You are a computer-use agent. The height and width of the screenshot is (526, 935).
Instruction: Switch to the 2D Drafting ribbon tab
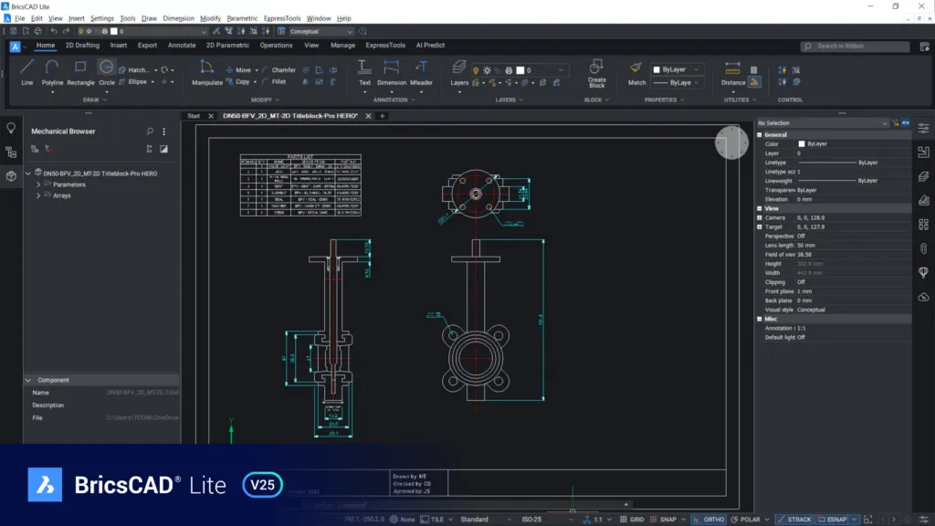(82, 46)
